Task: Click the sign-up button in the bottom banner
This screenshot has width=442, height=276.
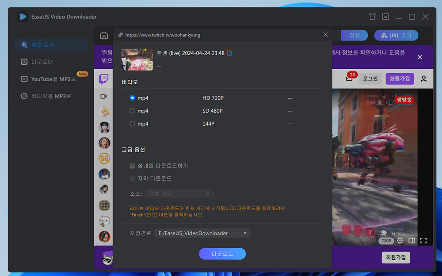Action: coord(396,257)
